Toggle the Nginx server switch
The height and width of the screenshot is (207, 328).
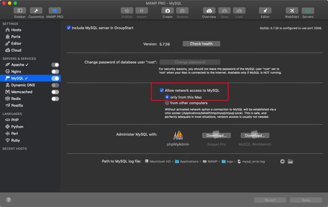coord(55,71)
